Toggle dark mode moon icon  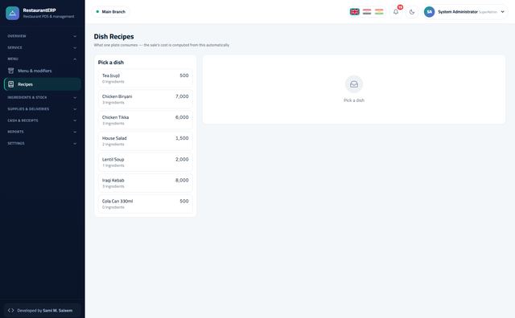412,12
